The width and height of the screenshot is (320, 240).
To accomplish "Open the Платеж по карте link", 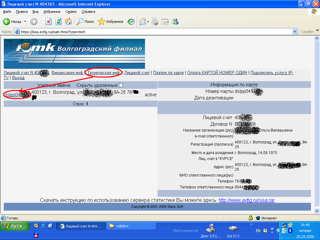I will (168, 72).
